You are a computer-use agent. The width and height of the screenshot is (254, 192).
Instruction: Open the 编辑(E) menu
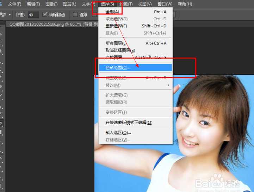tap(33, 4)
